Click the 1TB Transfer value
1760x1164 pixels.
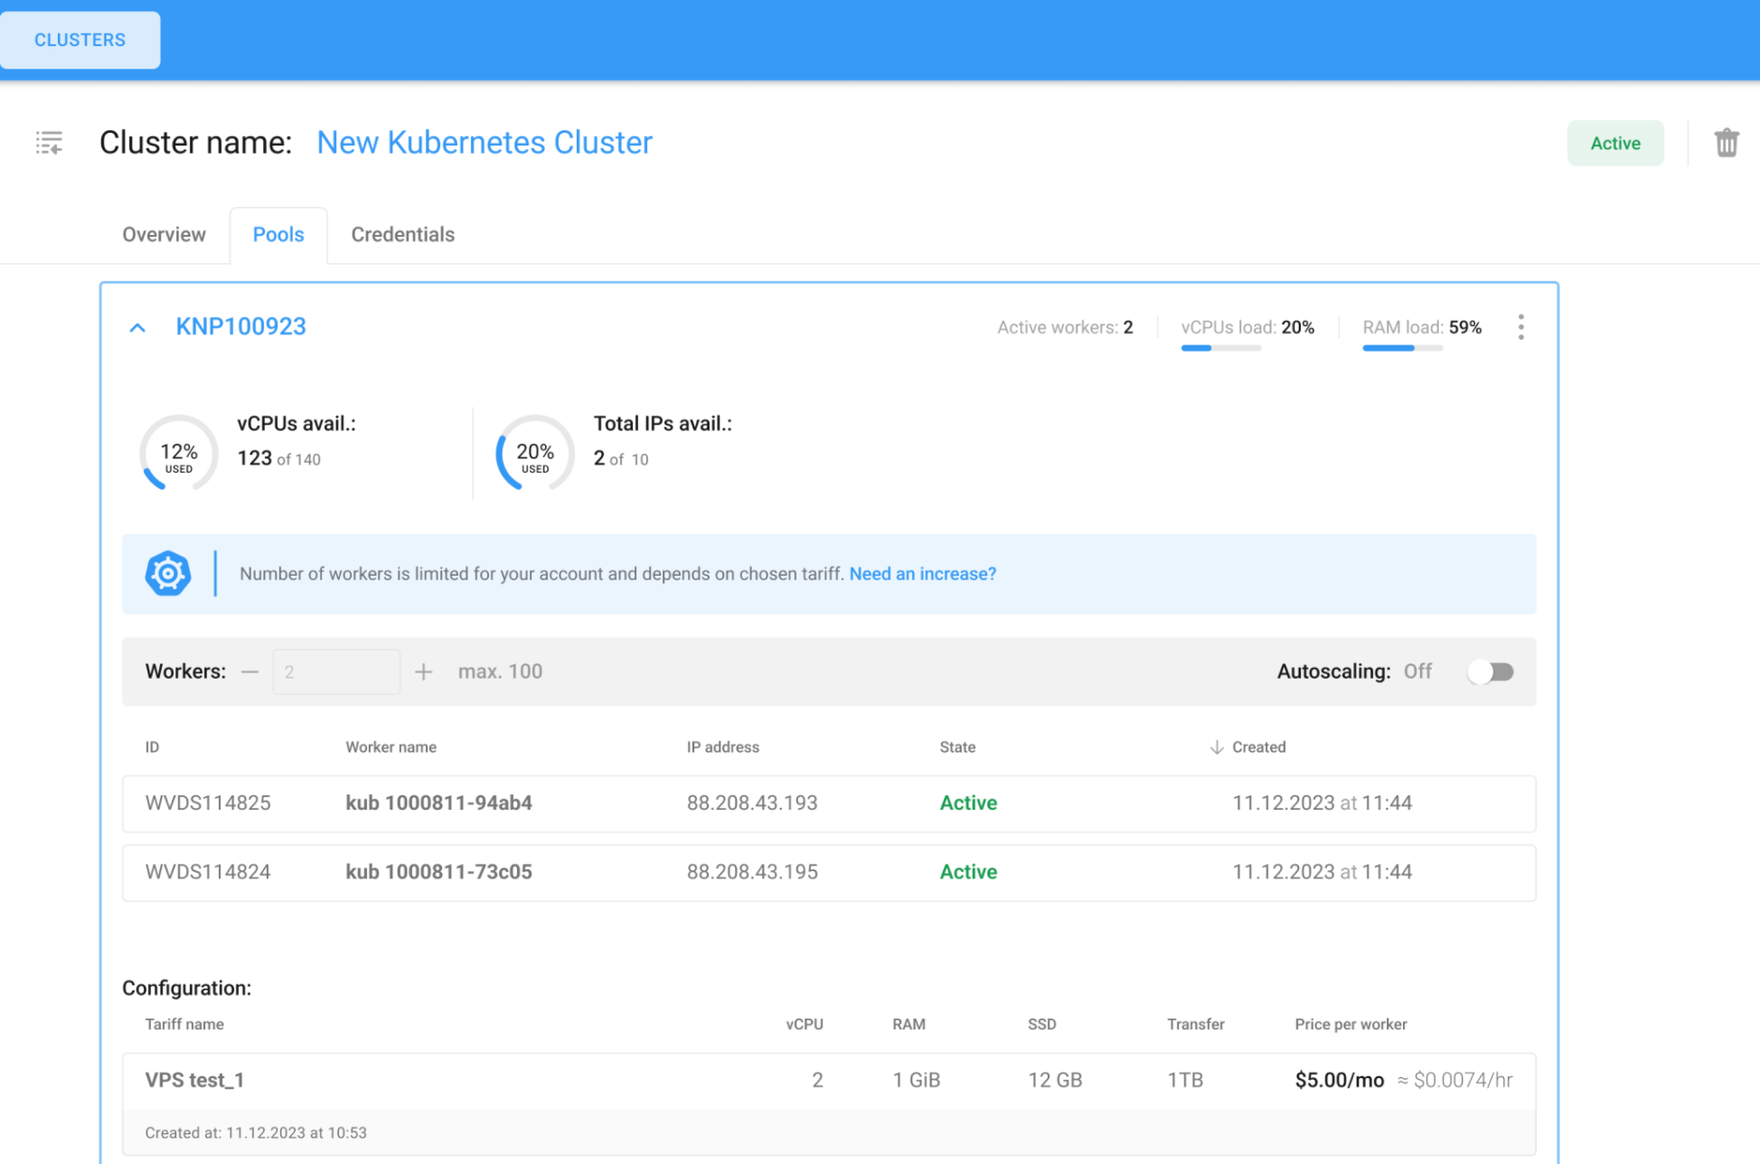[1185, 1080]
